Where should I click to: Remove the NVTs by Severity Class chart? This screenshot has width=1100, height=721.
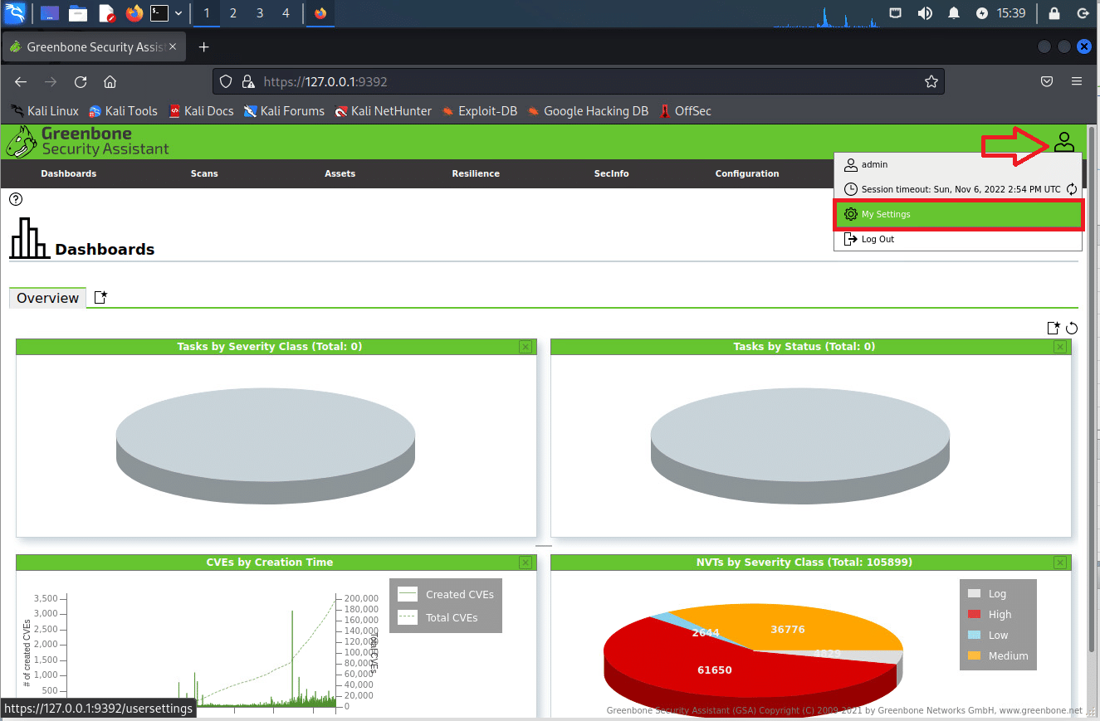(x=1060, y=563)
